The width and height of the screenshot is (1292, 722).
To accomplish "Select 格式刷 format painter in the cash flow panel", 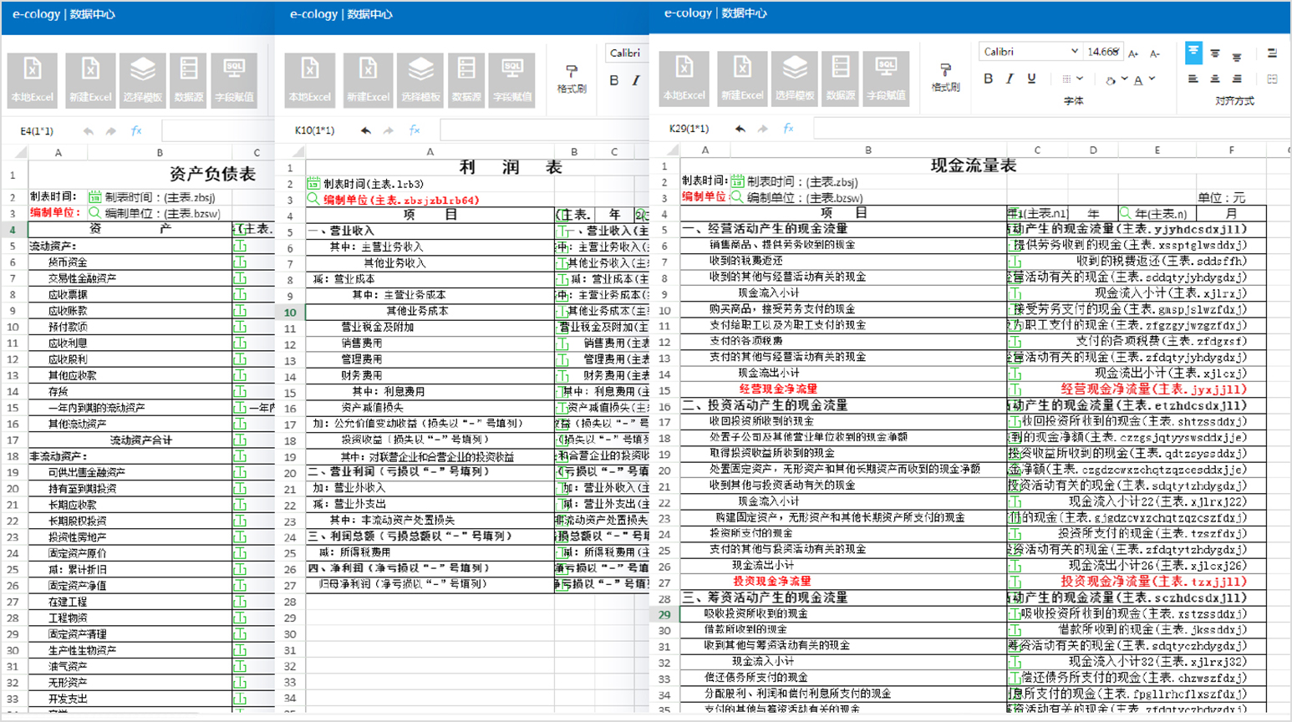I will pos(945,76).
